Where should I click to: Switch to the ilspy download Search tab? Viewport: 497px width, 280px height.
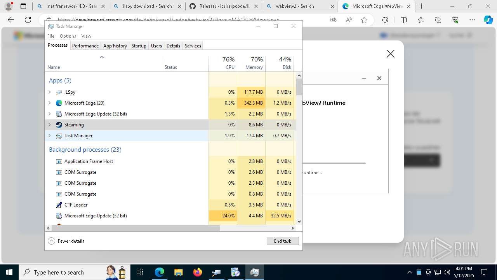click(147, 6)
